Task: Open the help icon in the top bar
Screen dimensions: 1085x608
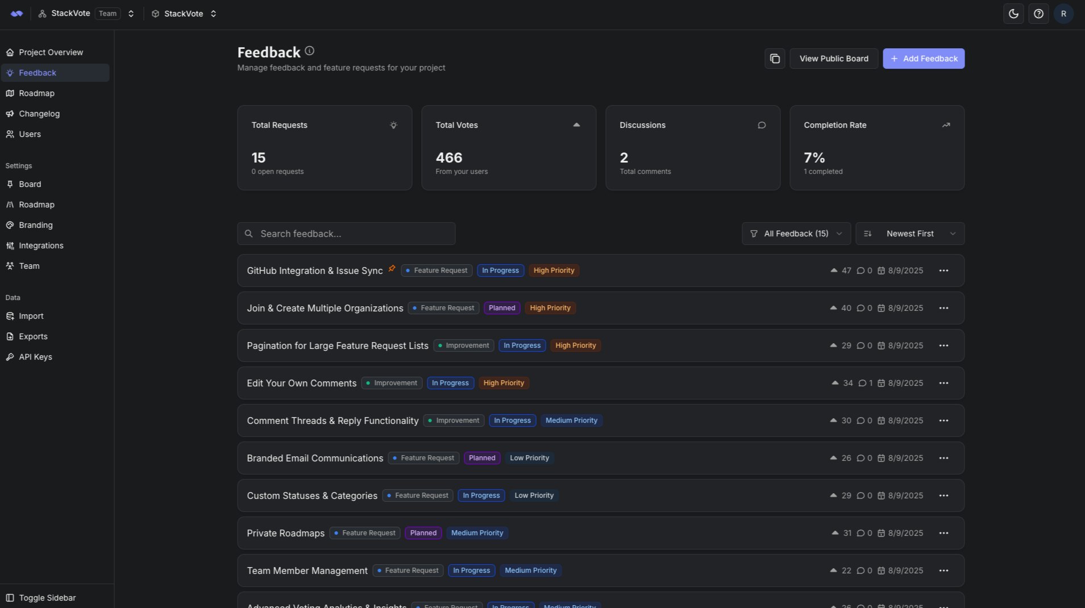Action: (x=1040, y=13)
